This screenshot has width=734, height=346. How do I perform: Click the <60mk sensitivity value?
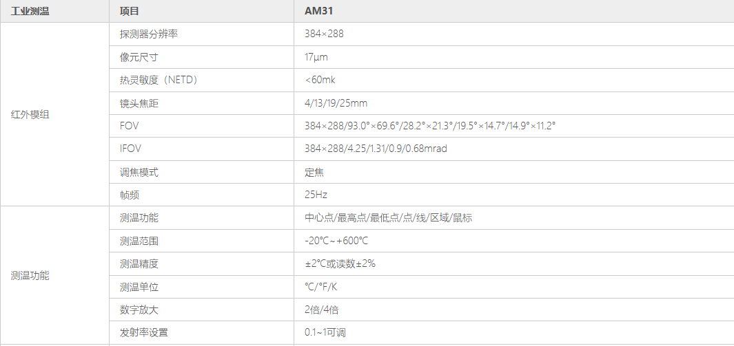[320, 80]
